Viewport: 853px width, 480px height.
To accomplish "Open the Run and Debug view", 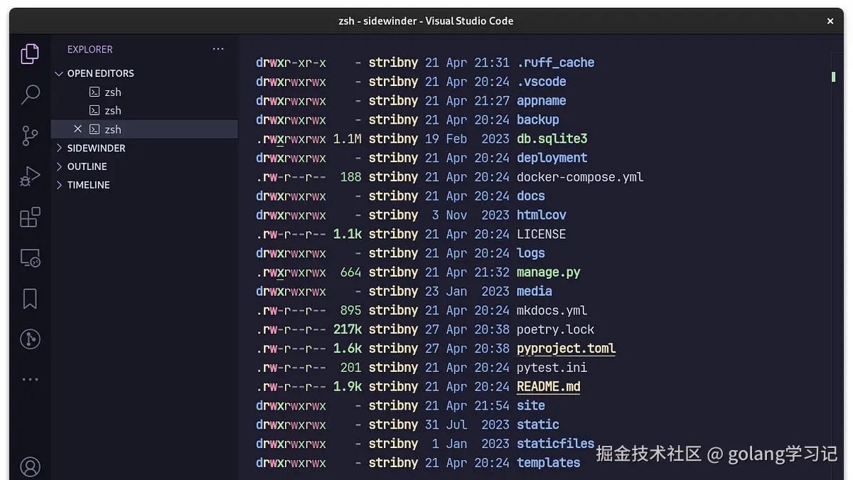I will coord(30,176).
